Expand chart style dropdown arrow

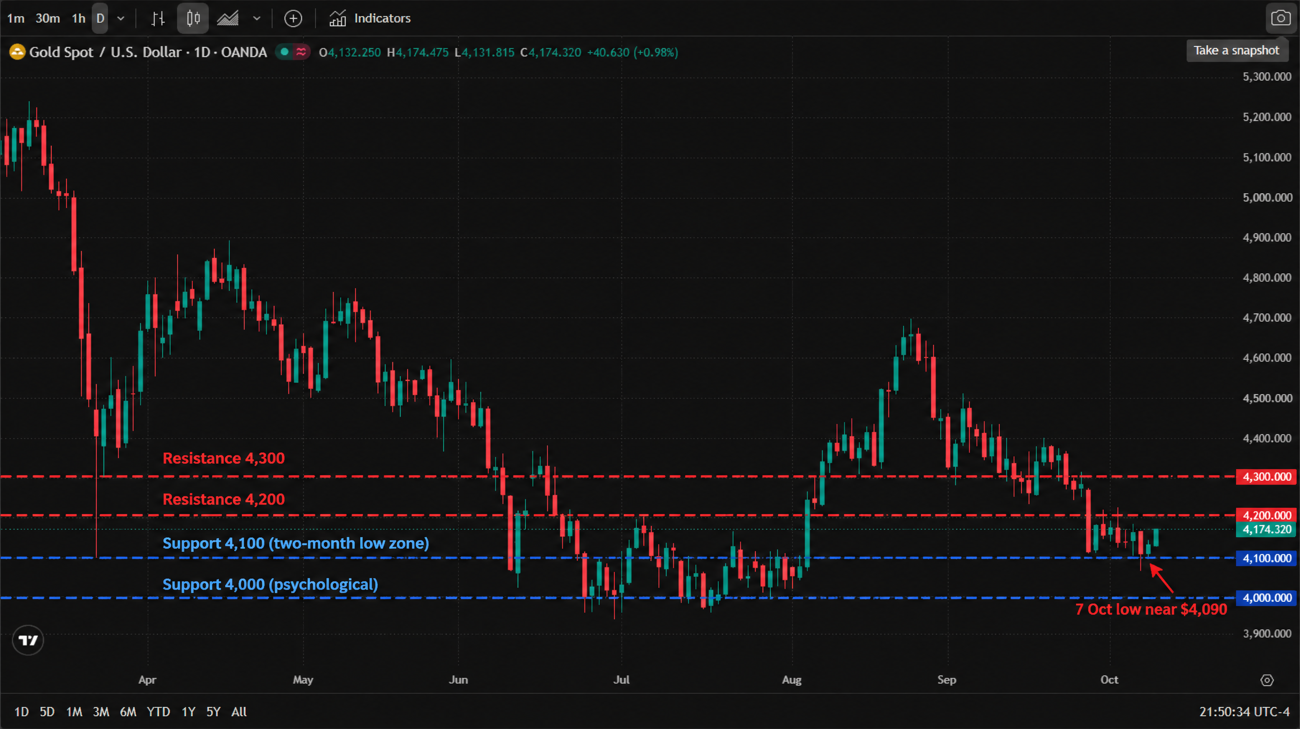[x=257, y=19]
